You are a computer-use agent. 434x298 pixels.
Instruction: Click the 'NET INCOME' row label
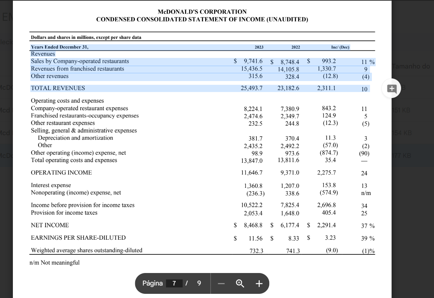point(50,225)
